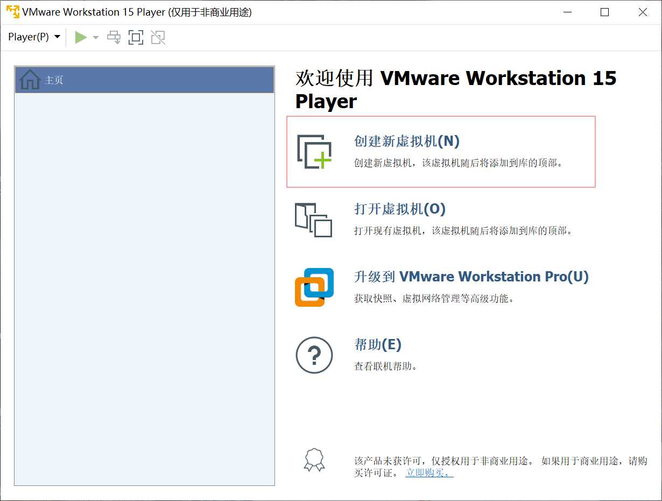Maximize the VMware Player window
Screen dimensions: 662x501
604,12
